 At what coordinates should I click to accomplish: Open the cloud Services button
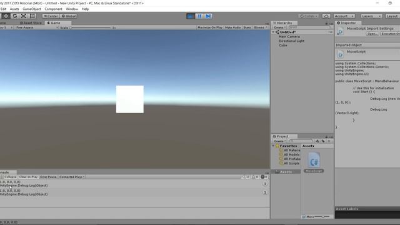click(x=326, y=16)
